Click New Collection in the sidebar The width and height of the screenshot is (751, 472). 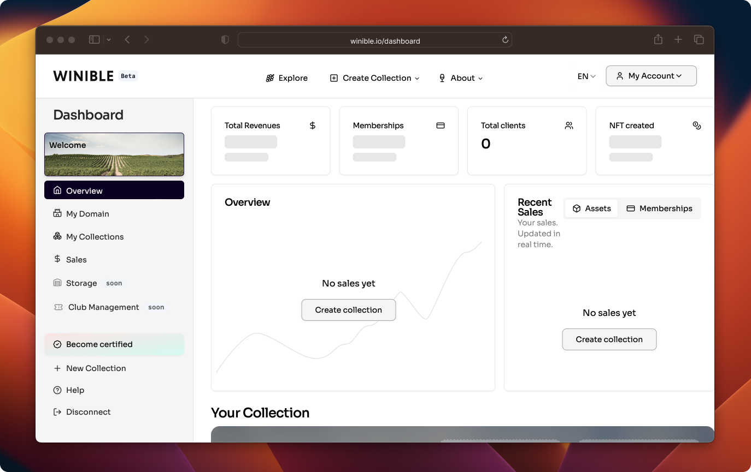click(90, 368)
